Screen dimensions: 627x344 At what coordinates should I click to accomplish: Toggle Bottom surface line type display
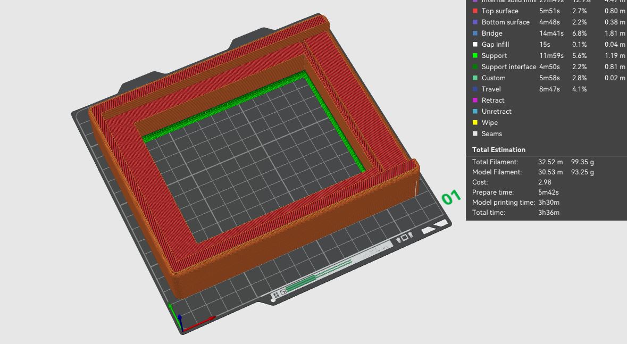tap(505, 22)
